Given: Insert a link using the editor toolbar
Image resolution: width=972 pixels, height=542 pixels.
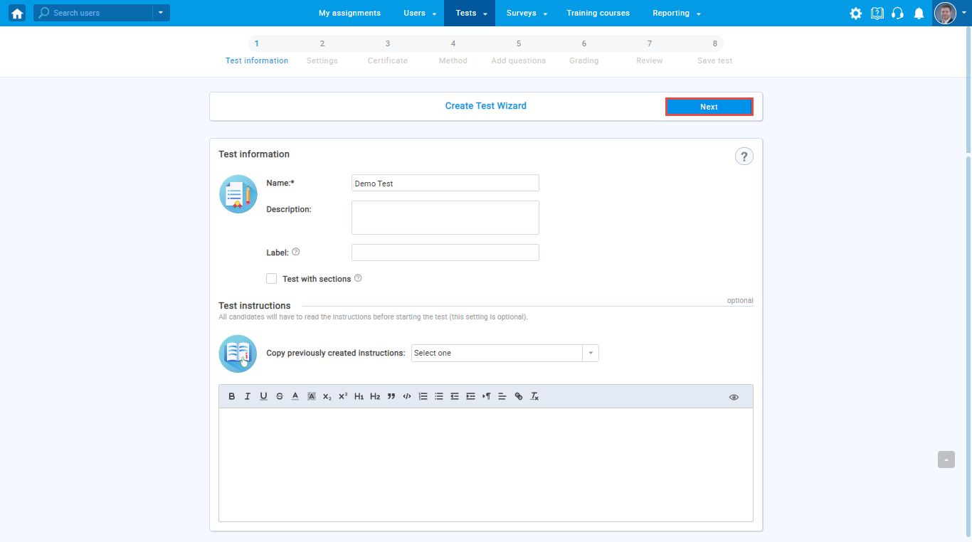Looking at the screenshot, I should [x=519, y=396].
